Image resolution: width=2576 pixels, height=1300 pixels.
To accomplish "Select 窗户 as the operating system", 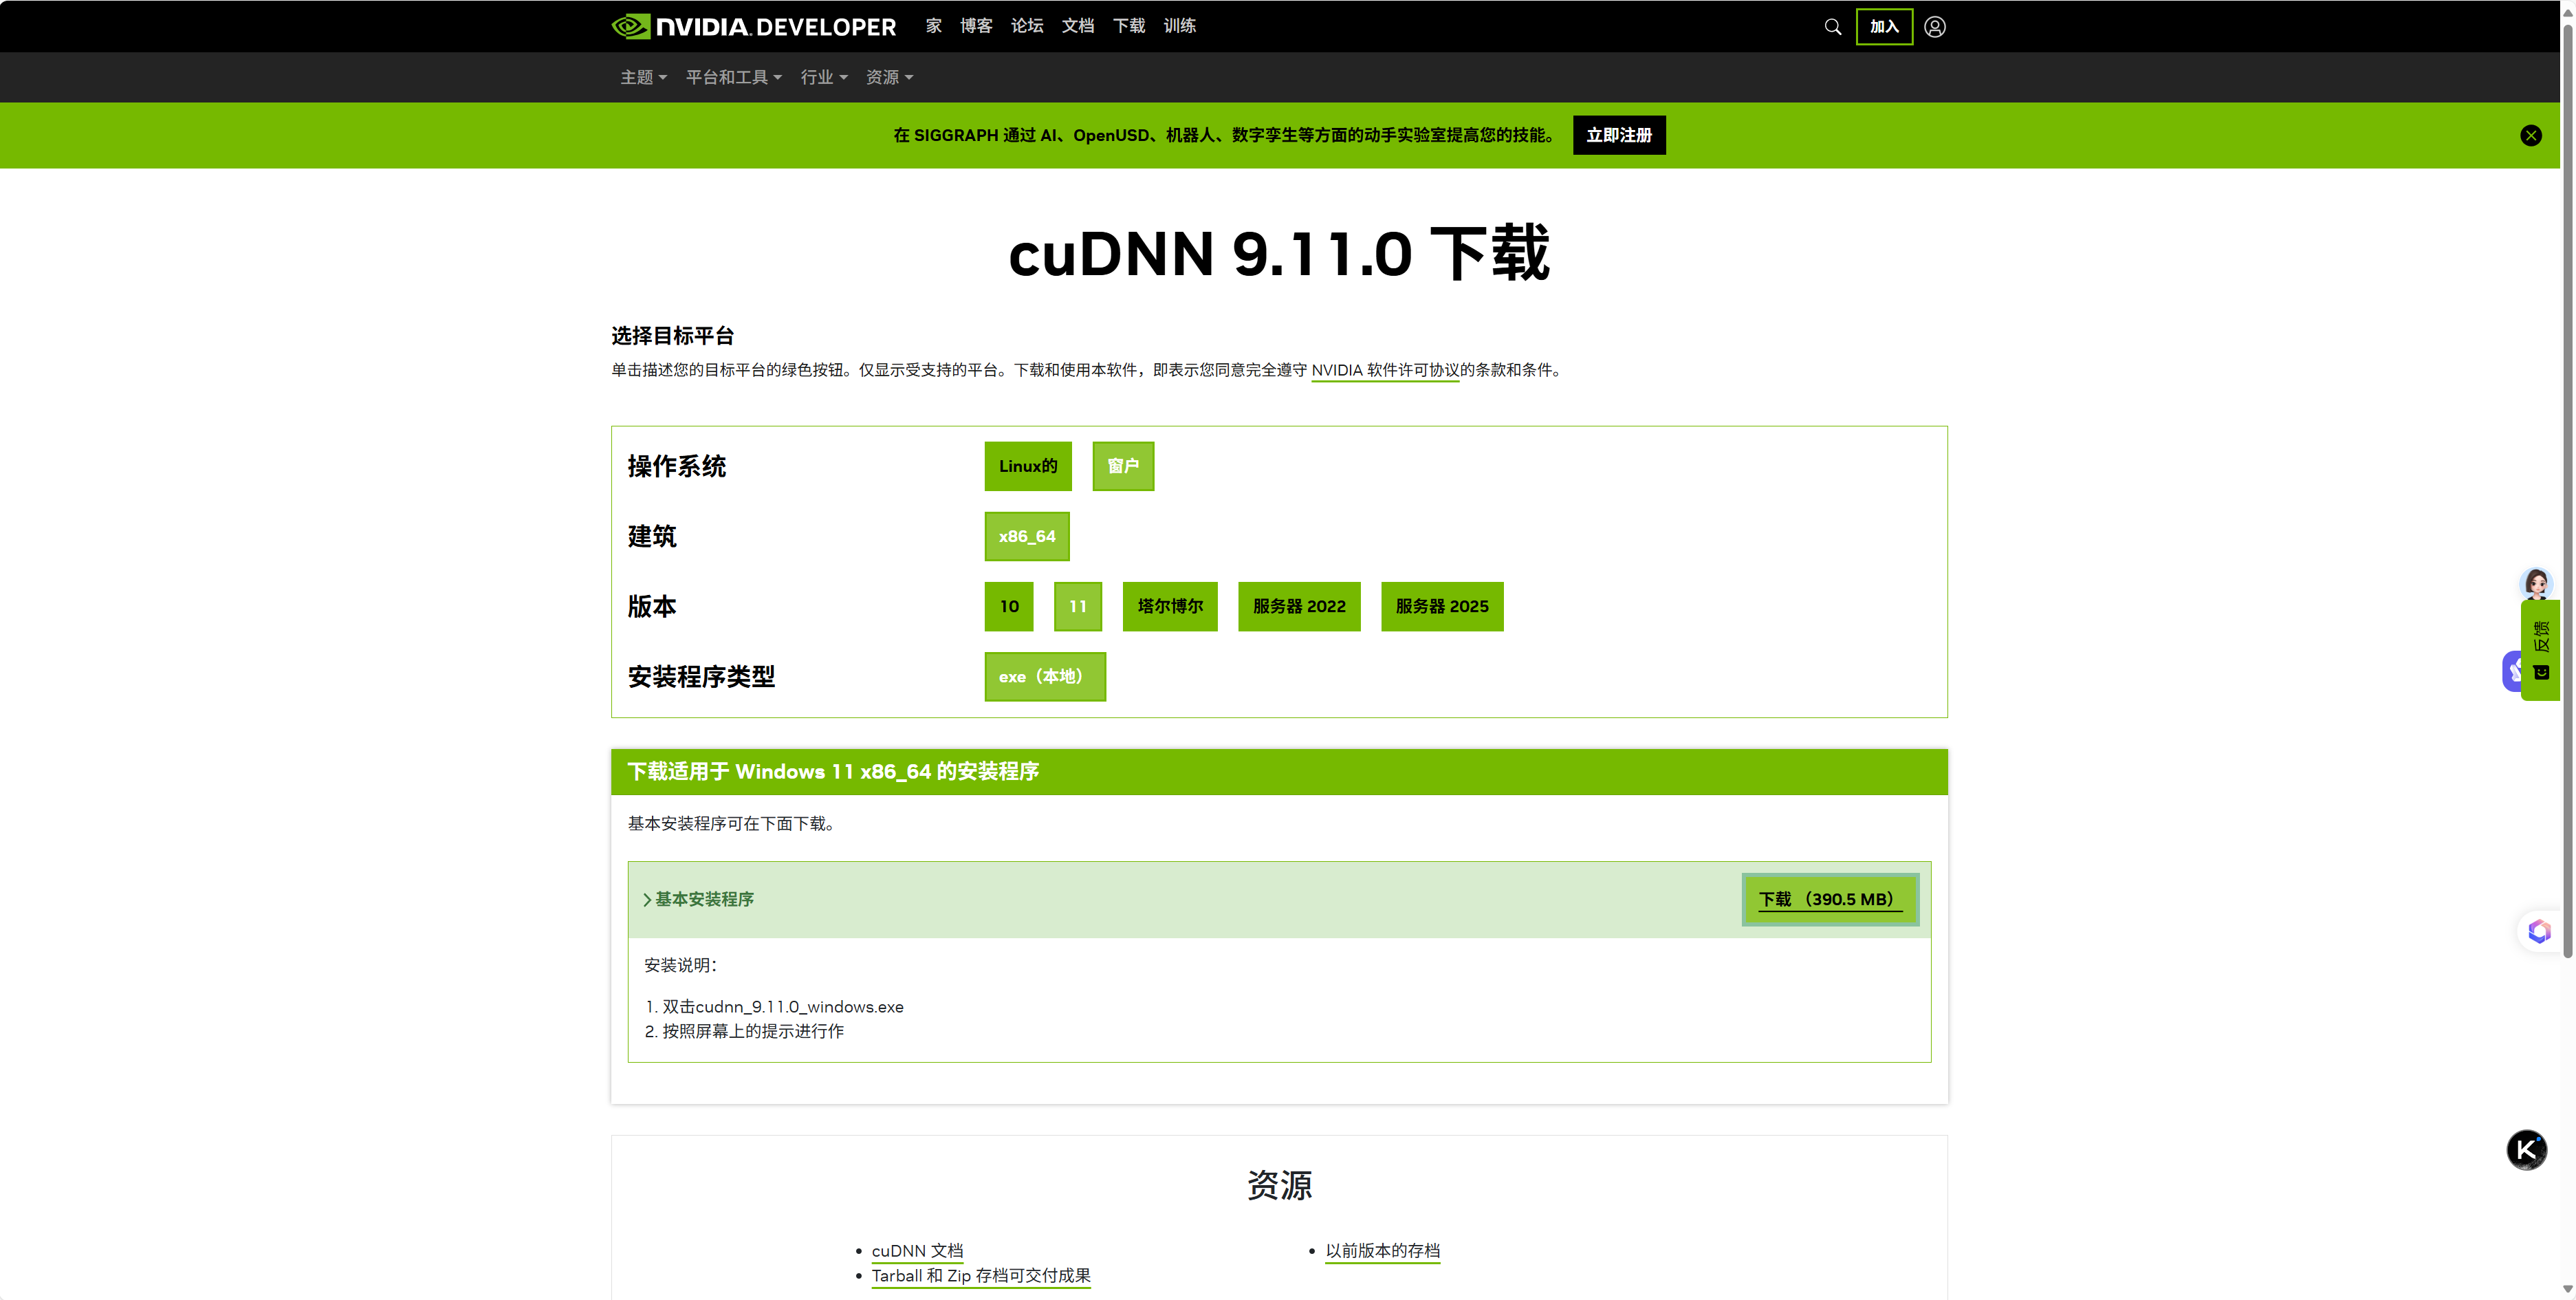I will 1123,465.
